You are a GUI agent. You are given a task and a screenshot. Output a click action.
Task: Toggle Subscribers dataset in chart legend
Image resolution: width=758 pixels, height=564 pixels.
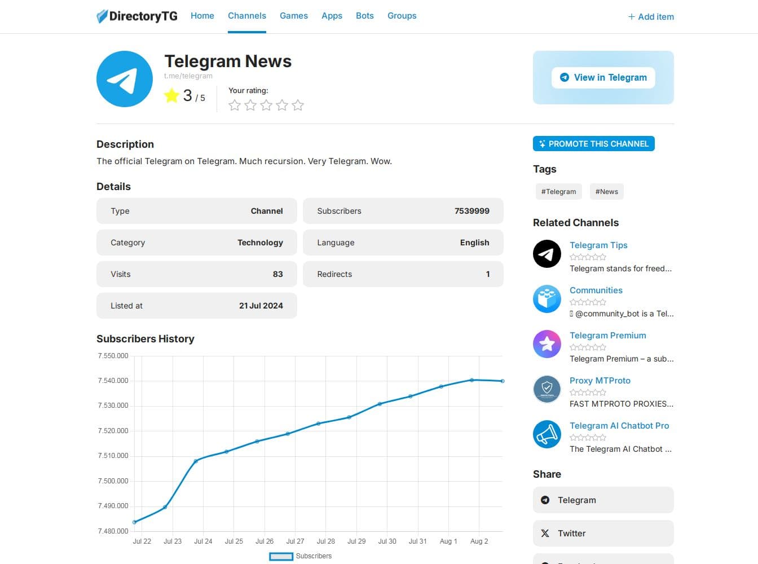[x=300, y=556]
